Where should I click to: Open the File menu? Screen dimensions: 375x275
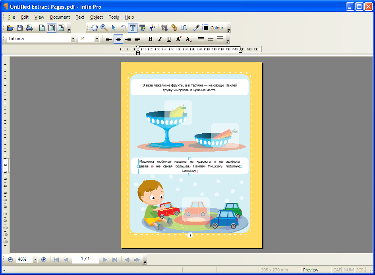(x=12, y=17)
